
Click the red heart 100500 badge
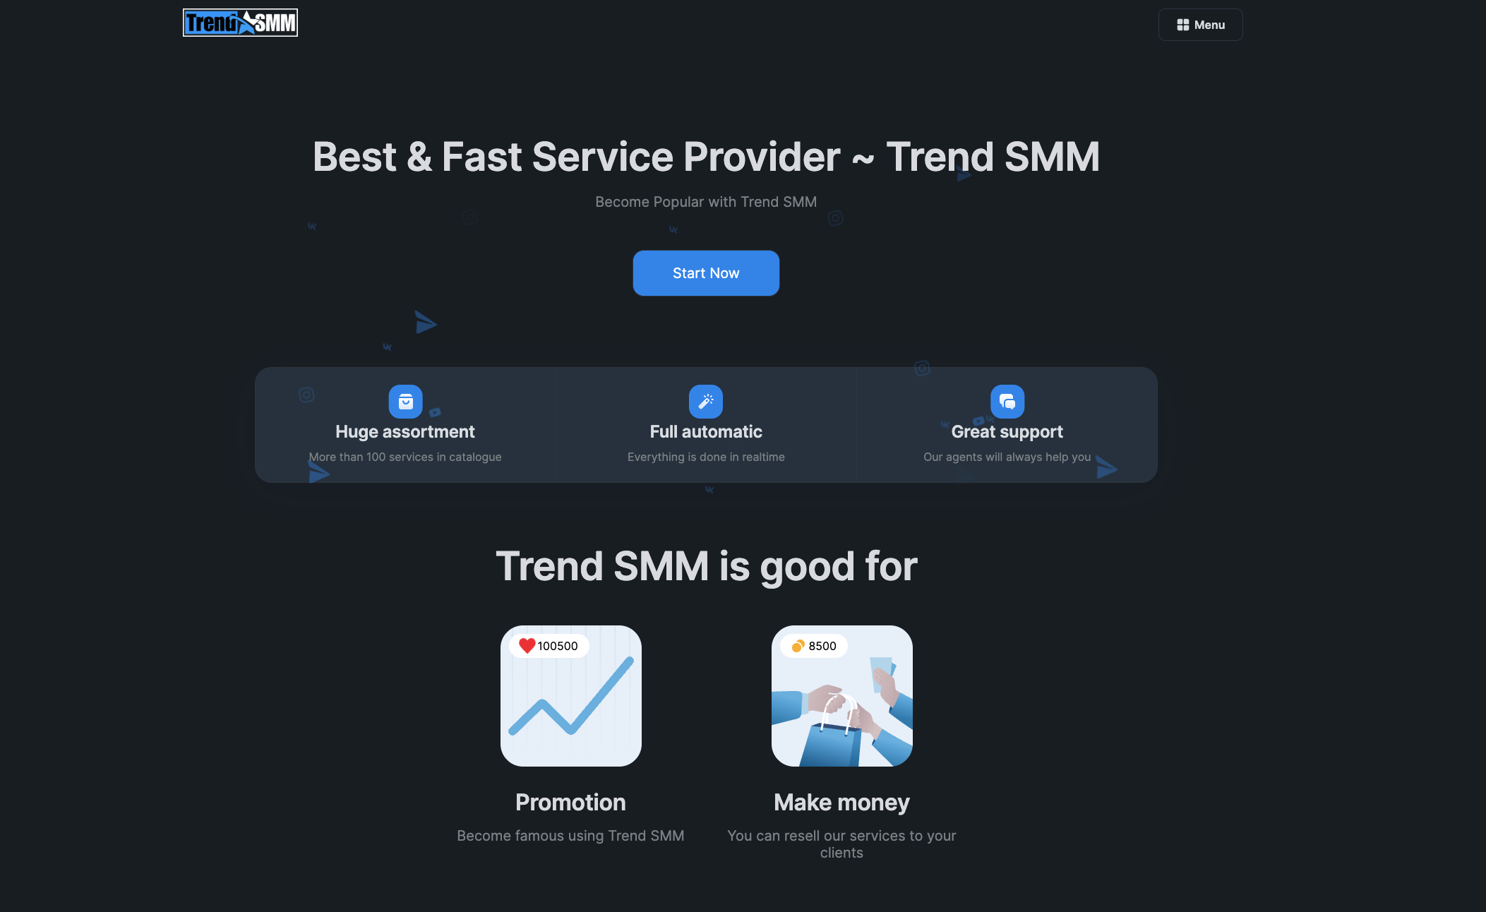pyautogui.click(x=549, y=646)
